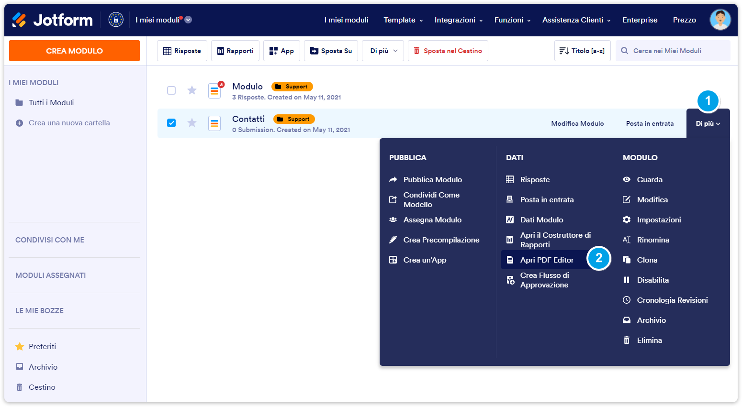Click the star icon for Modulo form
Viewport: 742px width, 407px height.
(192, 90)
